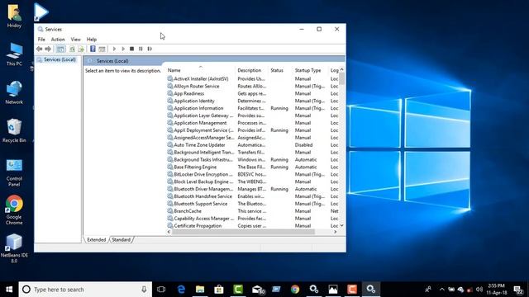The image size is (529, 297).
Task: Open the Hridoy user folder desktop icon
Action: [14, 16]
